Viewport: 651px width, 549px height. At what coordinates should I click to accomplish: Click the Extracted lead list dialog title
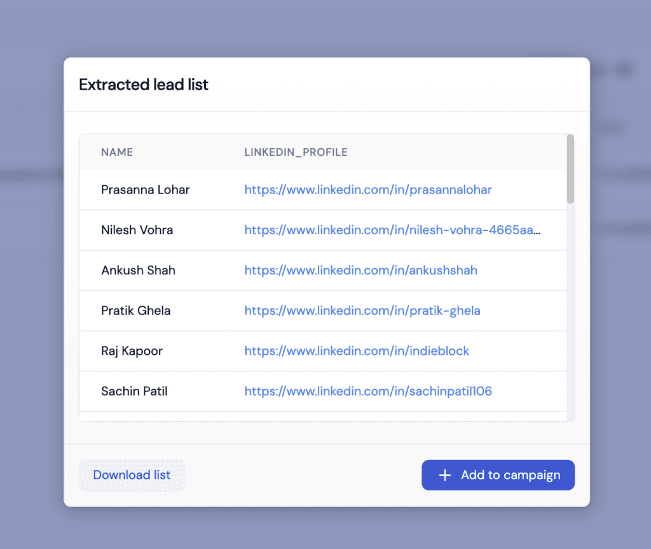pyautogui.click(x=144, y=85)
